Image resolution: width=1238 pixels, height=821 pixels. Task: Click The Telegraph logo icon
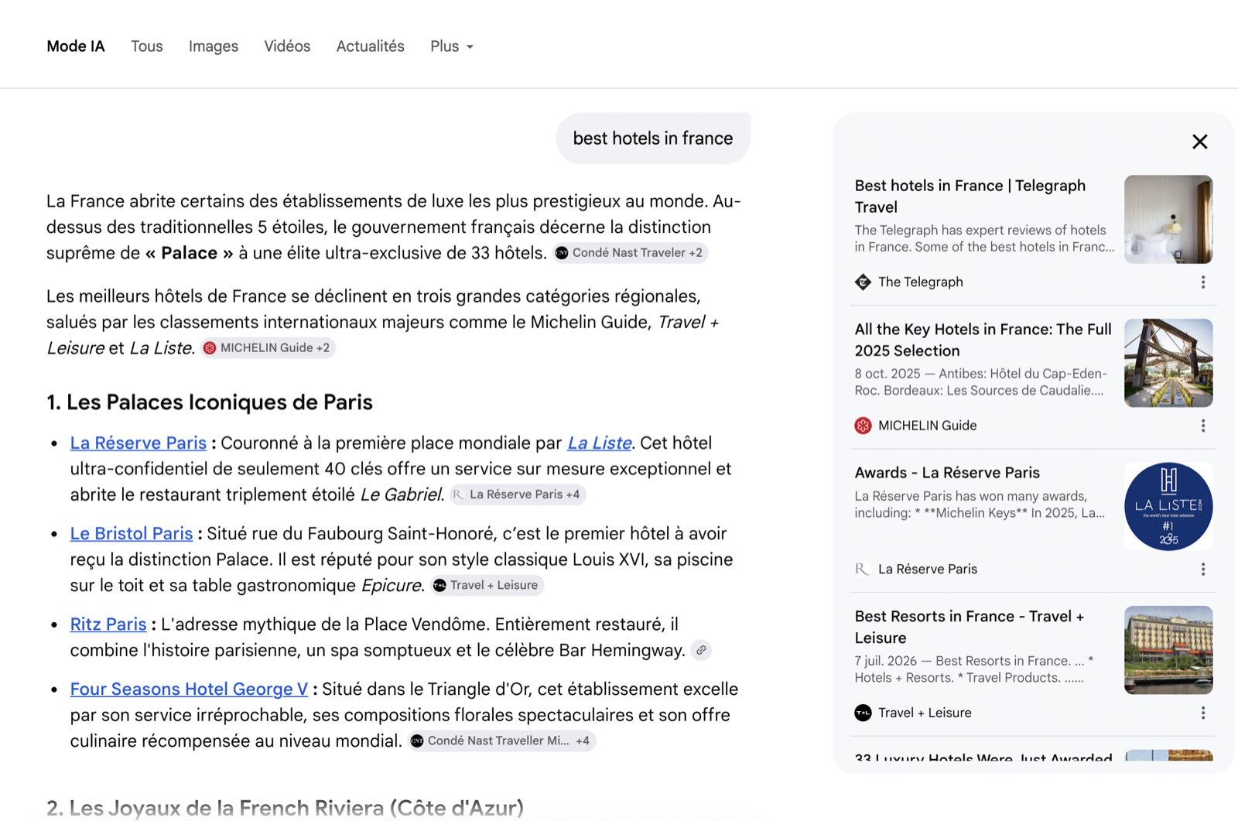coord(863,282)
